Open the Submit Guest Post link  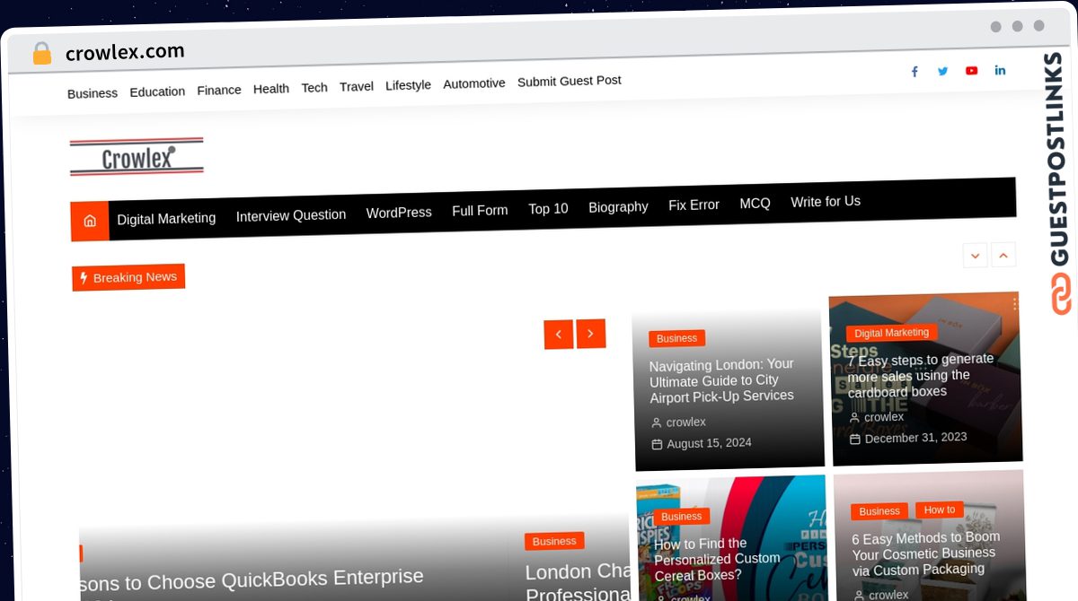570,81
